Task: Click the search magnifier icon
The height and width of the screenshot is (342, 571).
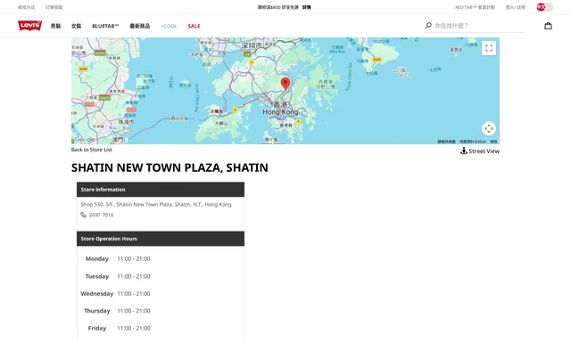Action: (428, 26)
